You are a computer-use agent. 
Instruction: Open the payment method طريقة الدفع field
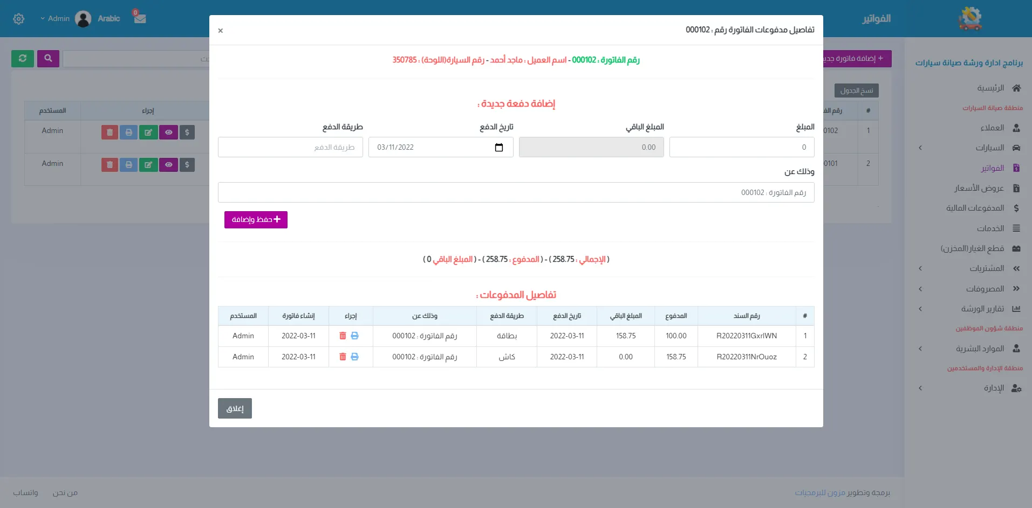[x=290, y=148]
